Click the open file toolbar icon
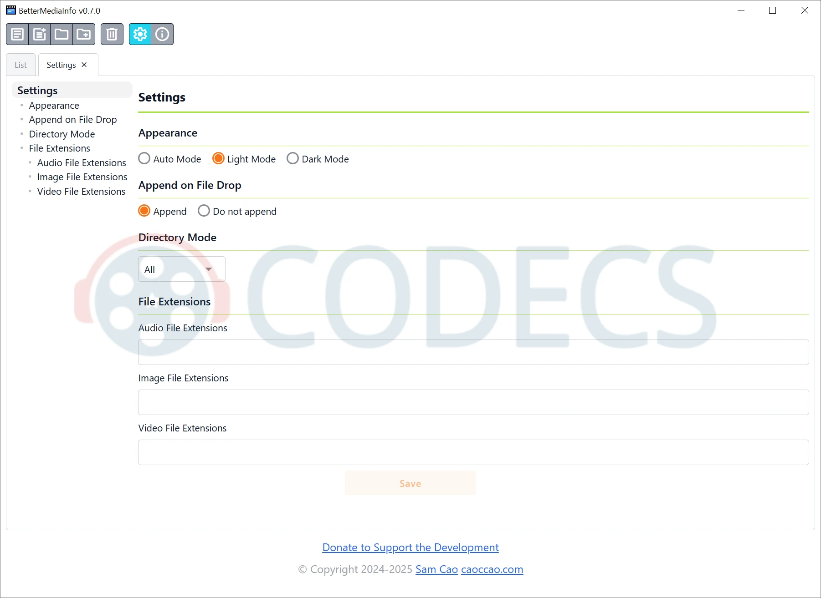This screenshot has width=821, height=598. click(17, 34)
